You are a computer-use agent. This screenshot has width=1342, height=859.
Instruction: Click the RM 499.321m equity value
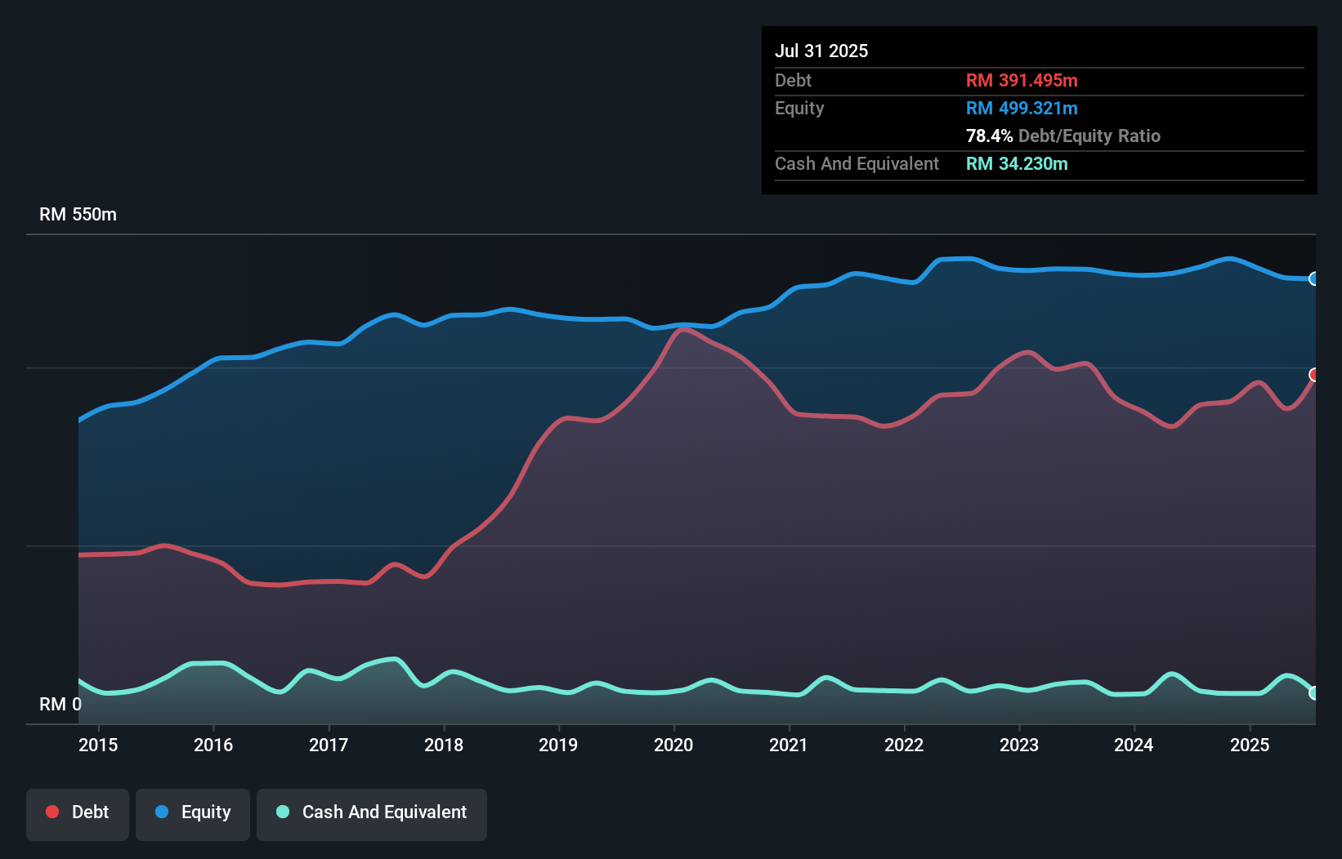point(1022,109)
